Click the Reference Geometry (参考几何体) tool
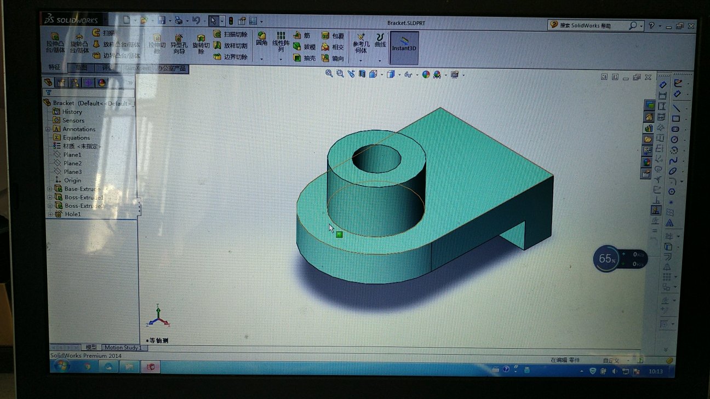The height and width of the screenshot is (399, 710). tap(360, 42)
